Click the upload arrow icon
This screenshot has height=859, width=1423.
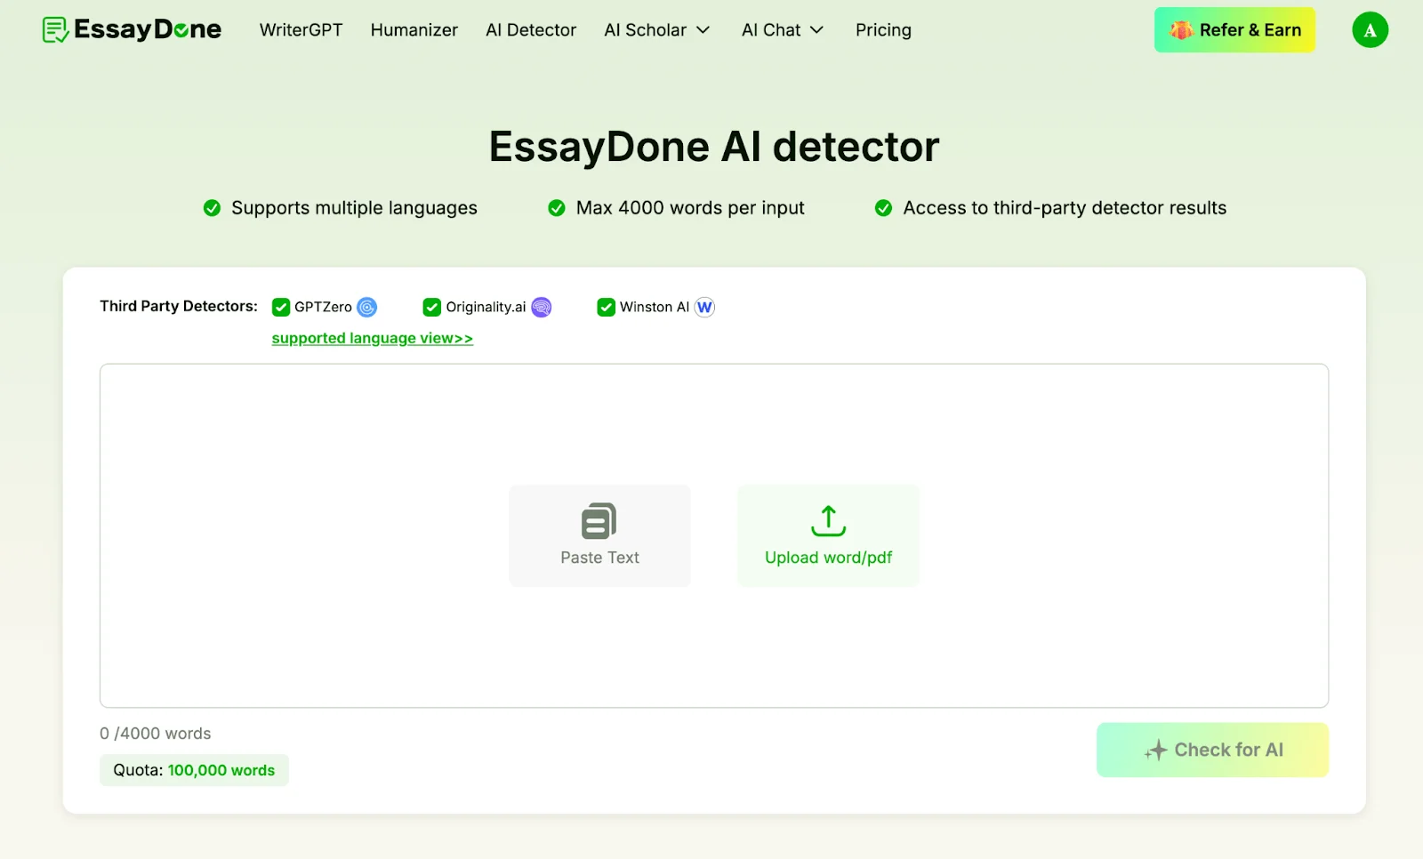828,521
